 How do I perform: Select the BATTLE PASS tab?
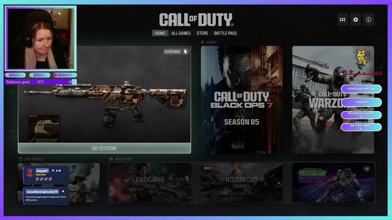point(225,33)
